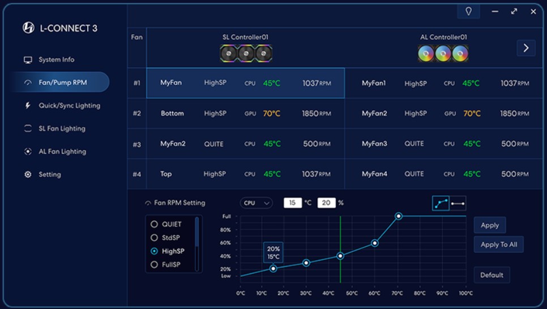547x309 pixels.
Task: Select StdSP fan profile
Action: click(x=165, y=238)
